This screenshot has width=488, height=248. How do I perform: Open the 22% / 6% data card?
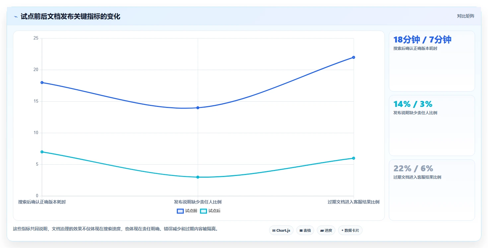tap(432, 190)
